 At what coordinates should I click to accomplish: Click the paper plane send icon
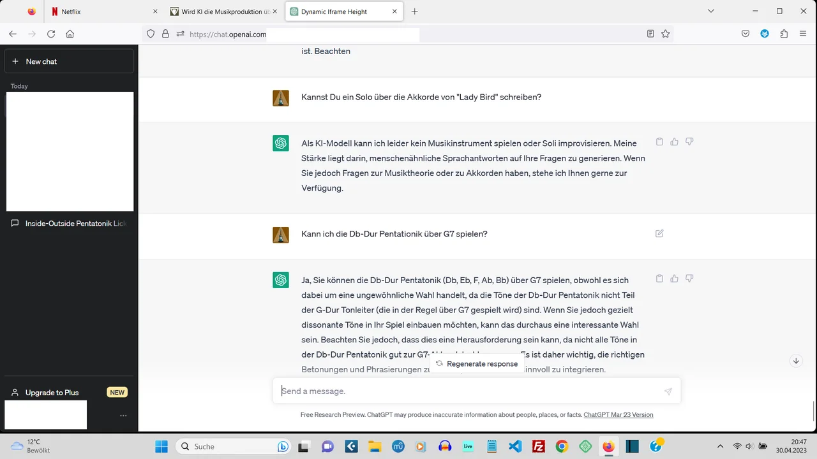(x=668, y=391)
